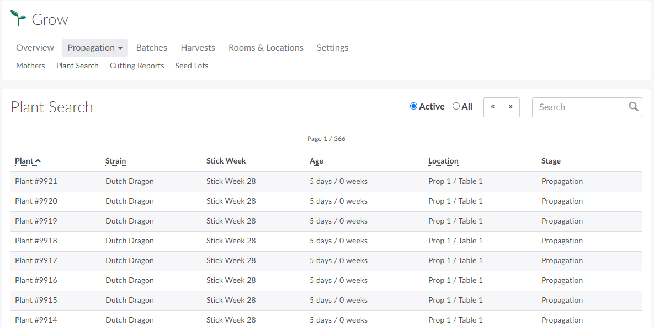Sort table by Strain column

pos(115,161)
